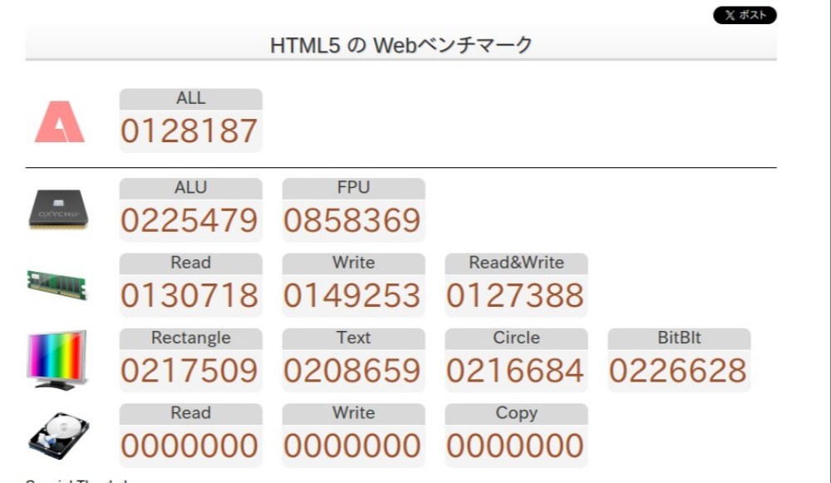This screenshot has height=483, width=831.
Task: Click the Read&Write score 0127388
Action: (x=514, y=296)
